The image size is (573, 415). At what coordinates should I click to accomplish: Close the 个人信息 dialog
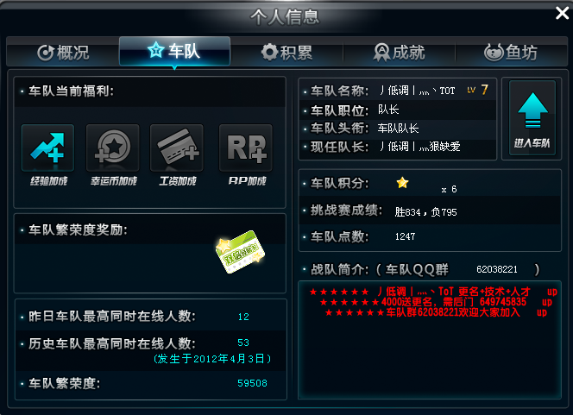point(562,13)
